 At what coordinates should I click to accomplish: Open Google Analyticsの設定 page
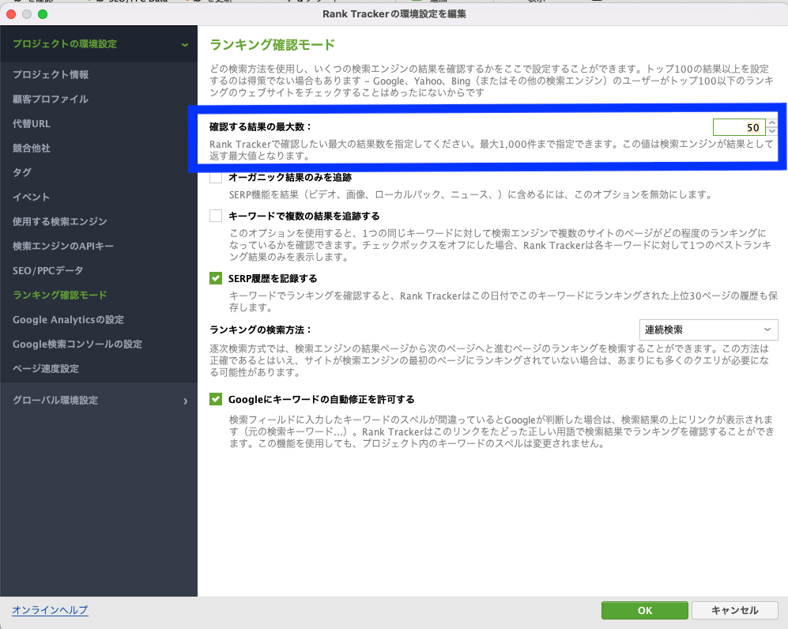click(68, 319)
